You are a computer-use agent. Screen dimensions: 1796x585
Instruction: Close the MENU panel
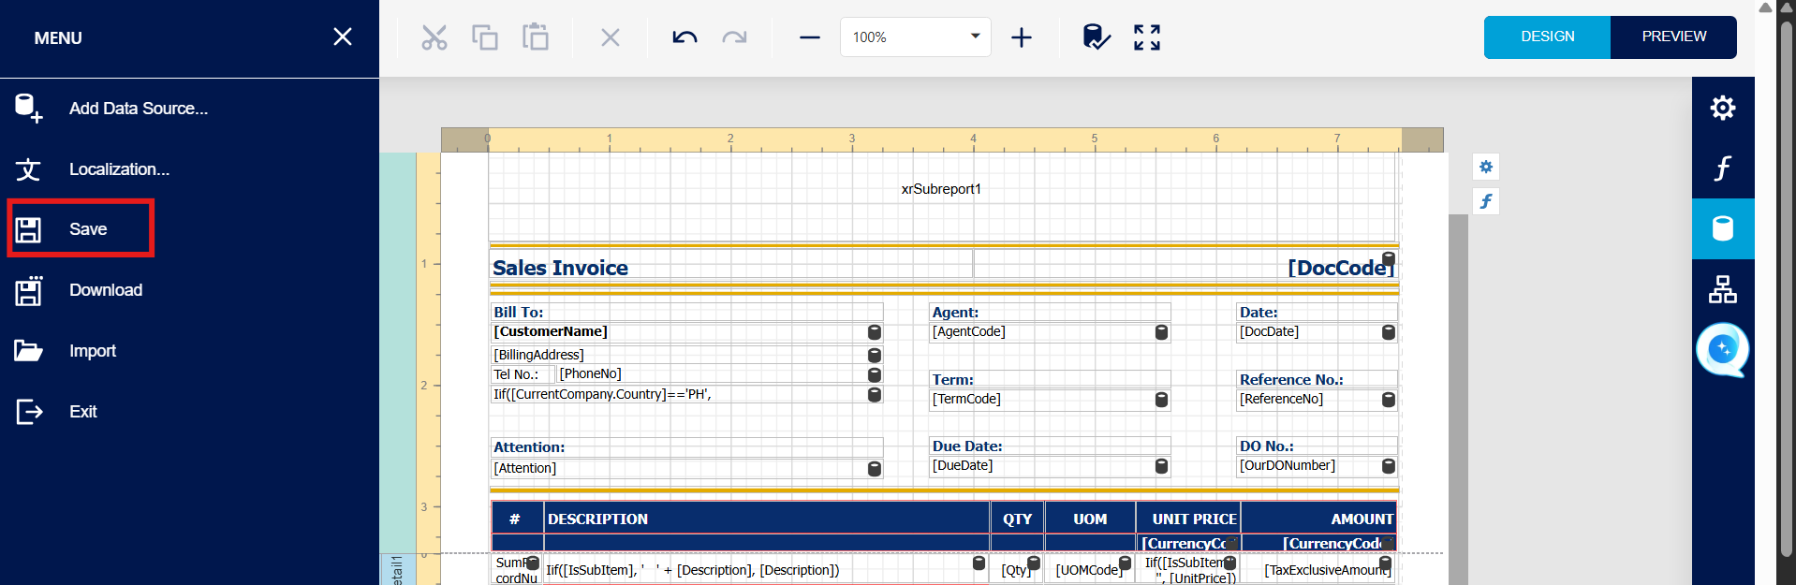click(x=343, y=37)
